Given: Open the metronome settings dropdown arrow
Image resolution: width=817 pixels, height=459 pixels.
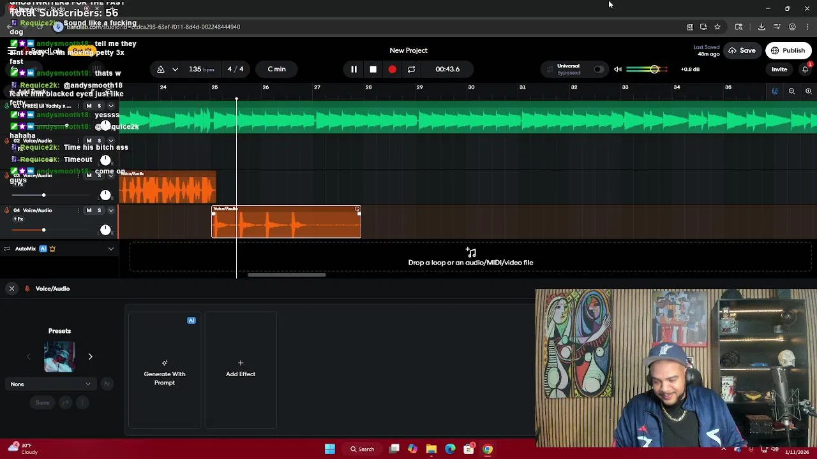Looking at the screenshot, I should [x=175, y=69].
